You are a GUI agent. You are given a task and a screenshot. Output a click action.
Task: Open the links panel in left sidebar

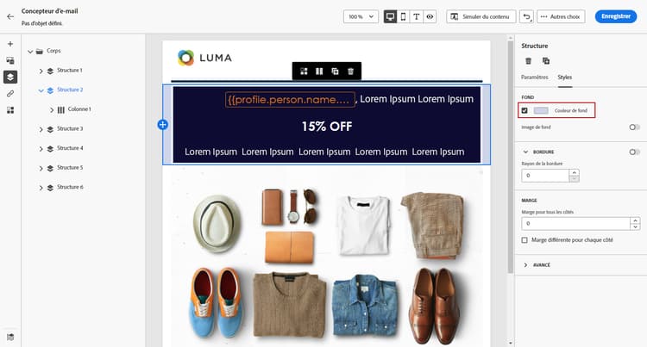pos(10,94)
